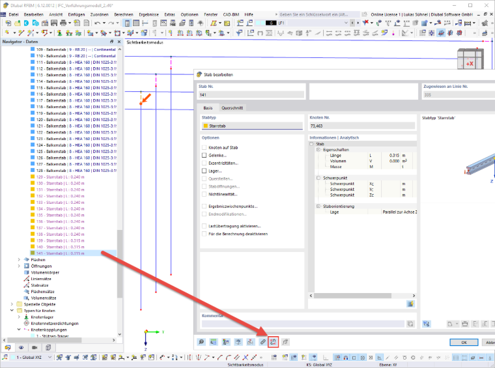Open the Bearbeiten menu
The image size is (495, 368).
pos(33,14)
